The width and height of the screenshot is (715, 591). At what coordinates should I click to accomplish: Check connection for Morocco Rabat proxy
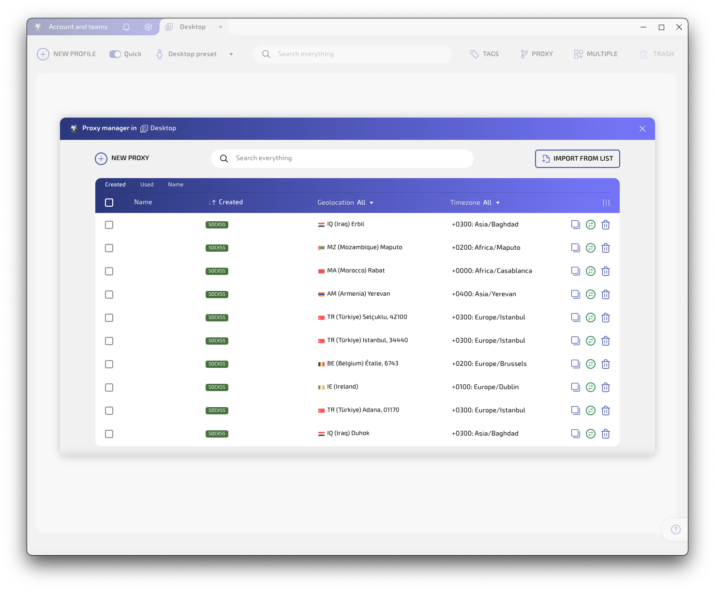[591, 271]
